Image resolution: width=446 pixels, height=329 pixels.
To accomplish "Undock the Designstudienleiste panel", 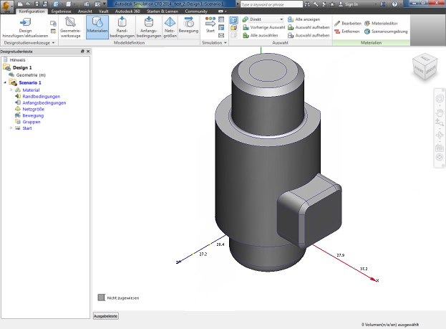I will [x=82, y=52].
